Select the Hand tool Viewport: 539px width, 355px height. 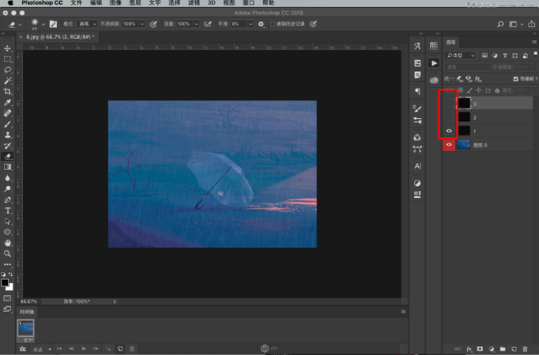(8, 243)
